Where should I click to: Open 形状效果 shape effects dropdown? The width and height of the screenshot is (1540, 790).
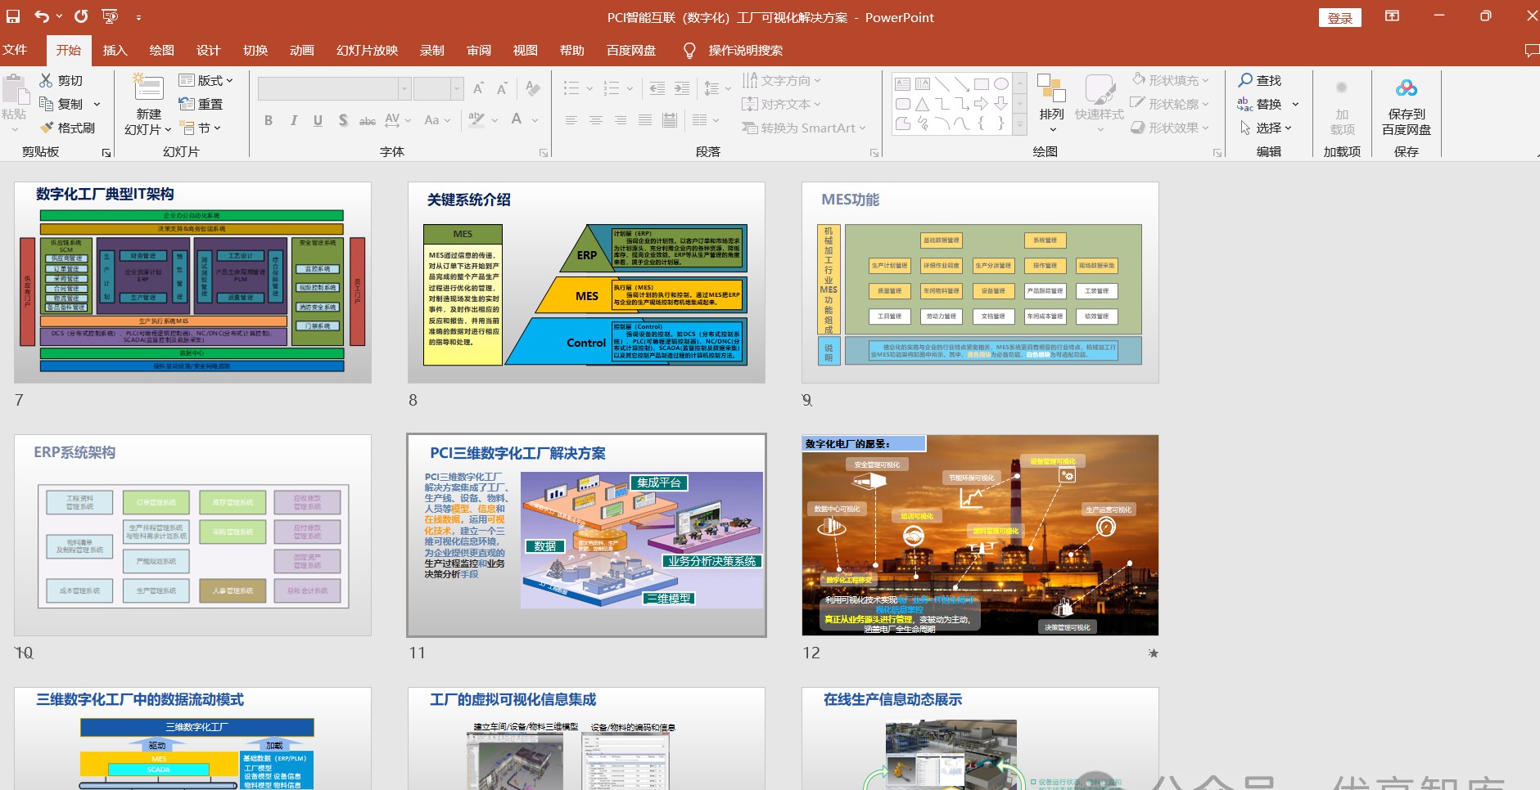pyautogui.click(x=1172, y=128)
